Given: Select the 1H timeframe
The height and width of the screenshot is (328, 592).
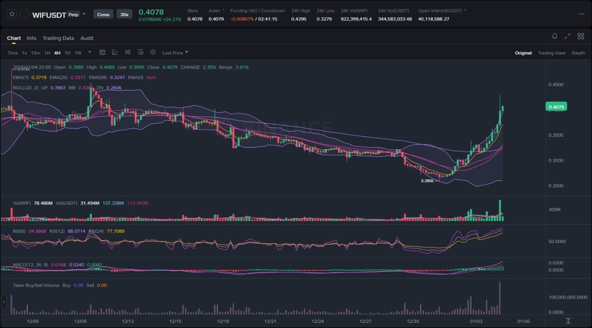Looking at the screenshot, I should coord(47,53).
